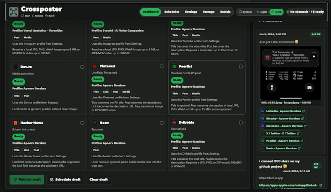Click the Schedule draft button
The image size is (331, 192).
[65, 180]
